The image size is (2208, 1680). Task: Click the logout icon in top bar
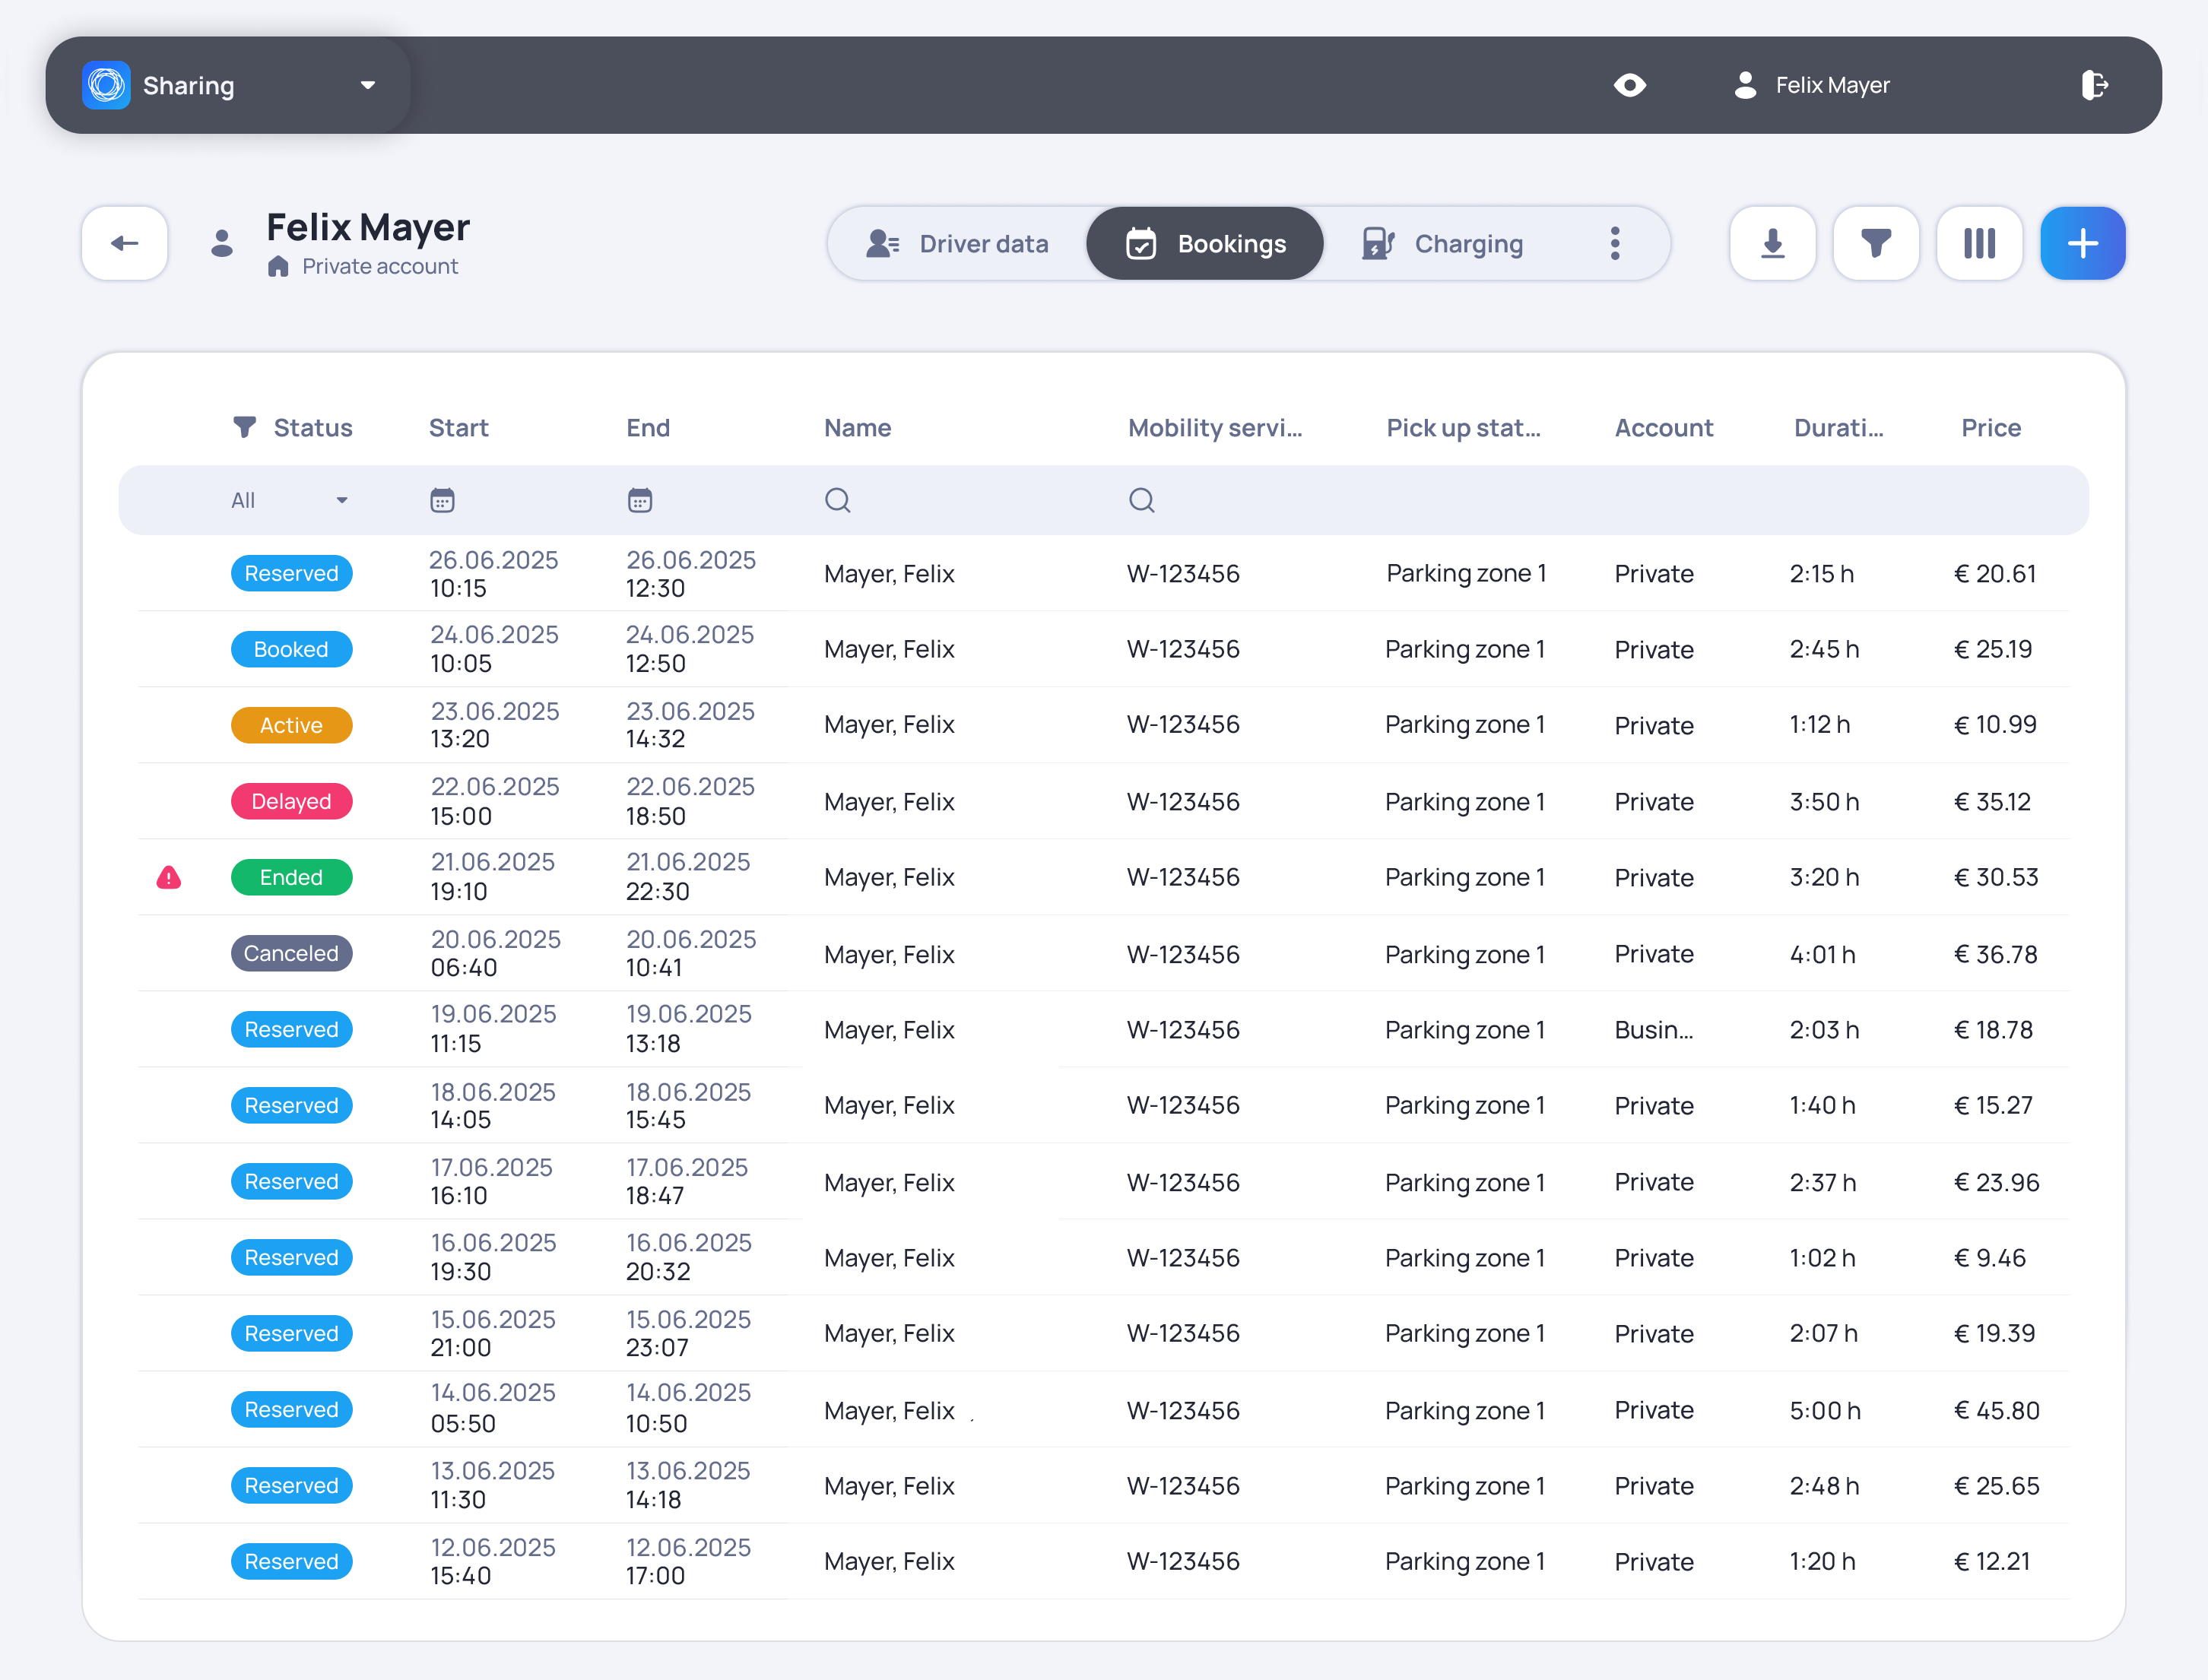(x=2094, y=85)
